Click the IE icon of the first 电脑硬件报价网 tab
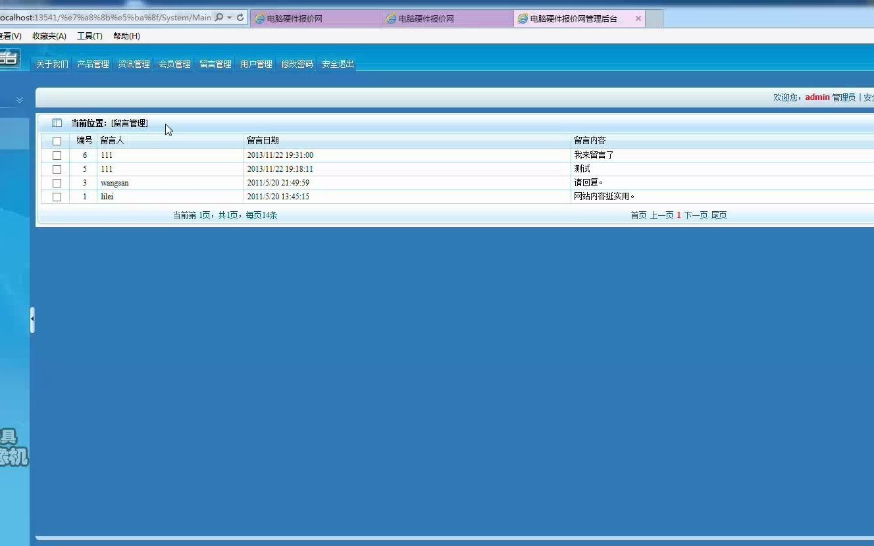 [x=260, y=18]
